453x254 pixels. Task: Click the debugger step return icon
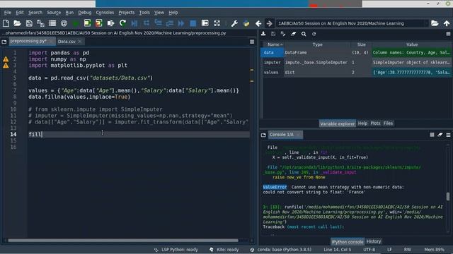pos(170,23)
